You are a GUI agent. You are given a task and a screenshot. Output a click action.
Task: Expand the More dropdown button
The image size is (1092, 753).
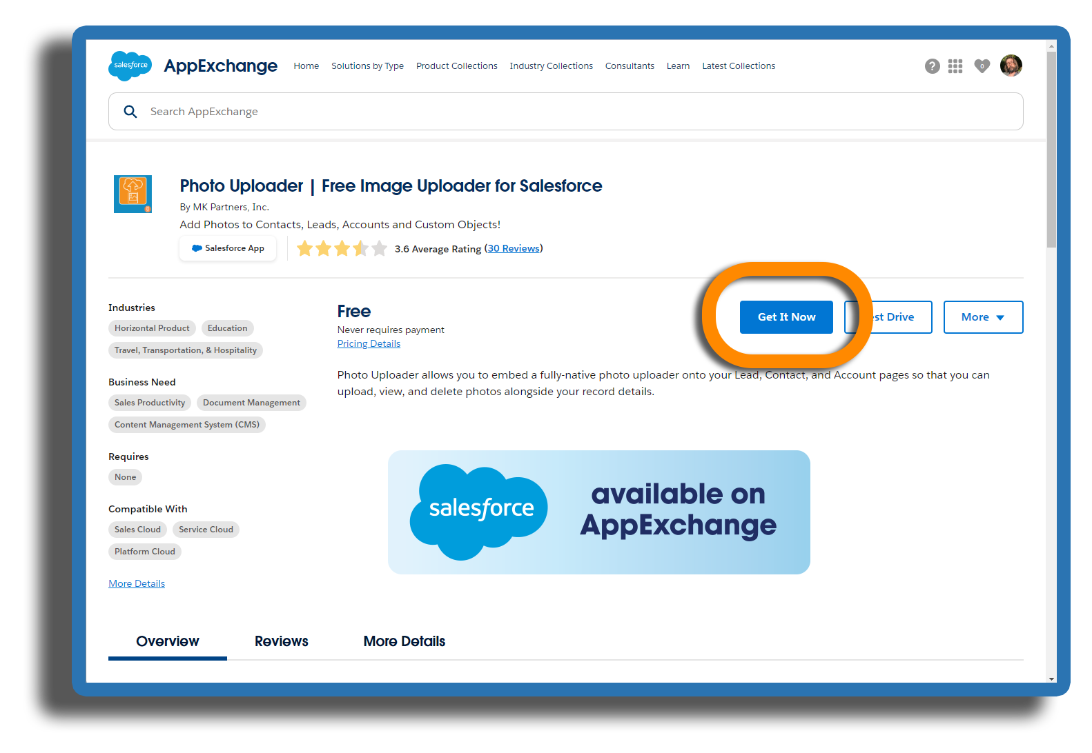pyautogui.click(x=982, y=317)
